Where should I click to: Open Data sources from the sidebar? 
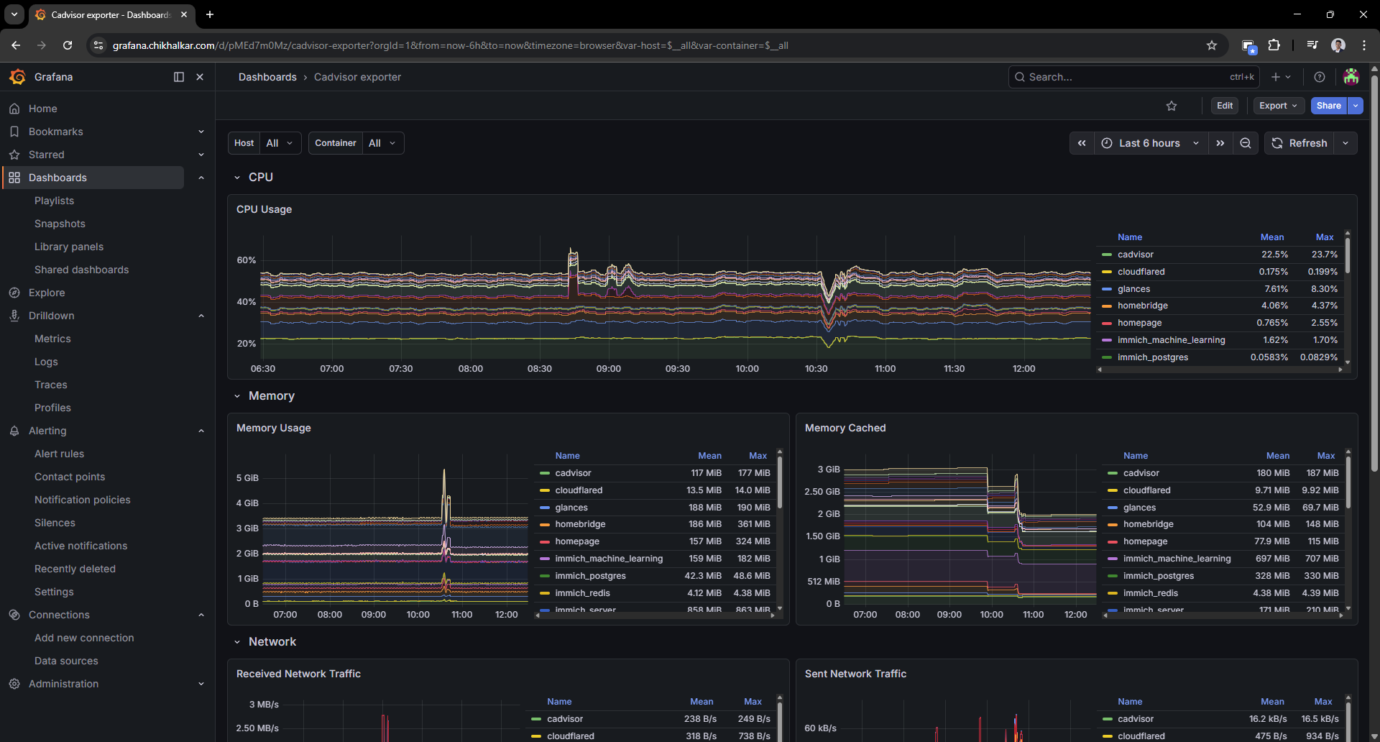pos(66,661)
